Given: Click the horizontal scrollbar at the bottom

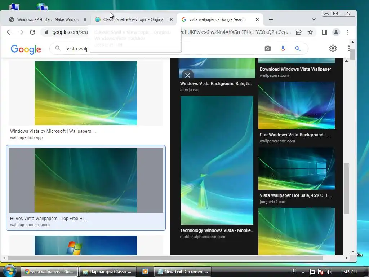Looking at the screenshot, I should pos(165,258).
